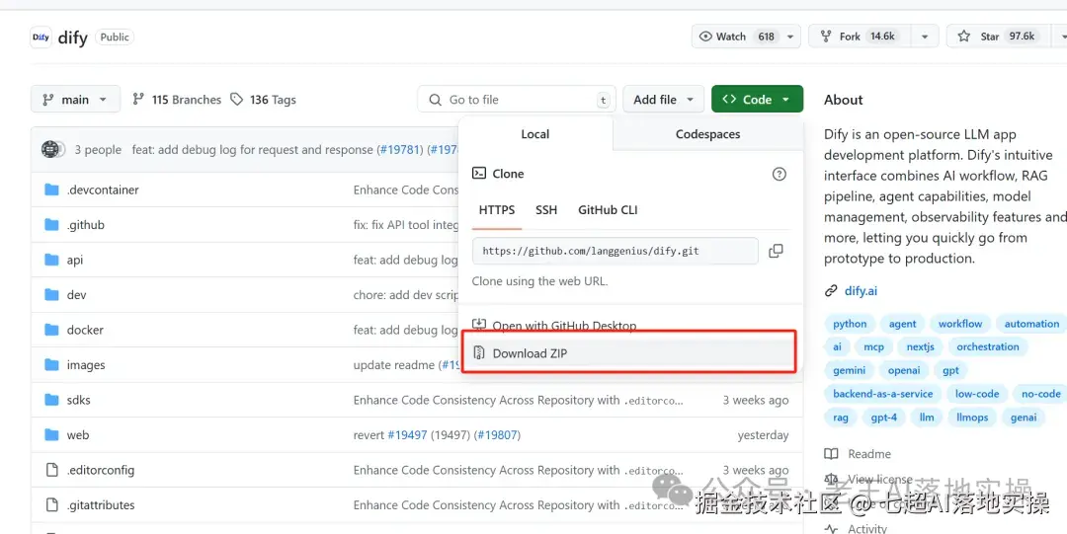Click the link icon beside dify.ai
The width and height of the screenshot is (1067, 534).
pos(831,291)
